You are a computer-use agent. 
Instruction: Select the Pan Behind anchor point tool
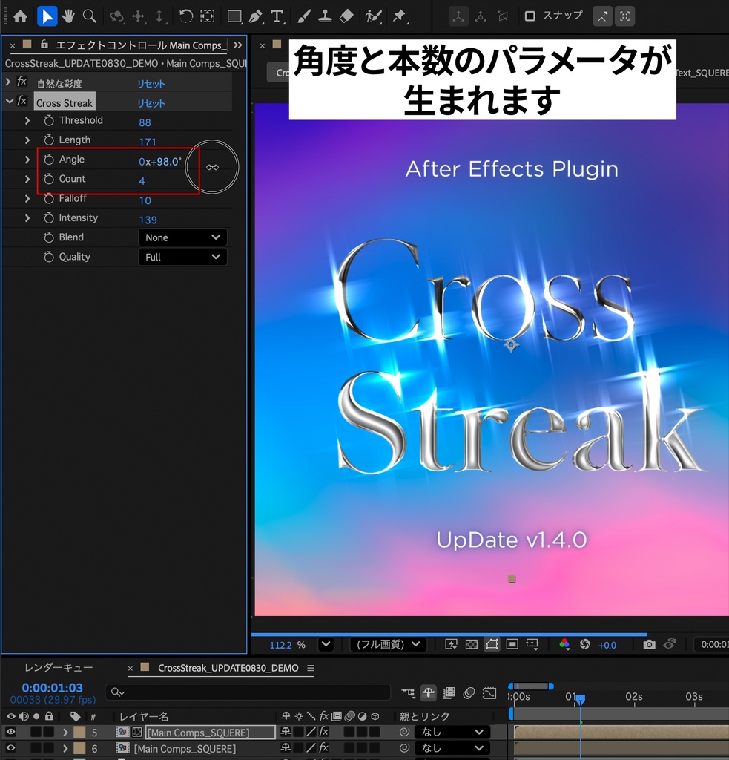click(x=208, y=16)
